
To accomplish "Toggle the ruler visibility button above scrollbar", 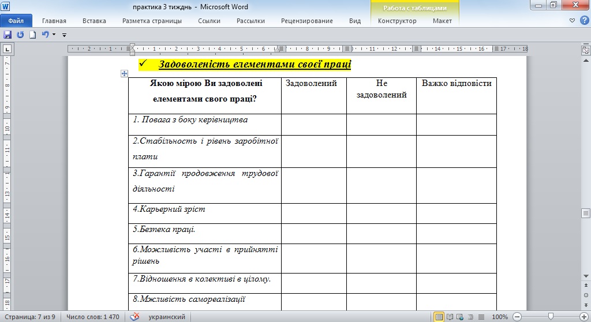I will point(585,50).
